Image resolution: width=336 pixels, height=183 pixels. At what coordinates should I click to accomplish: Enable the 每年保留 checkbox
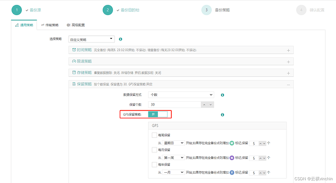(154, 165)
